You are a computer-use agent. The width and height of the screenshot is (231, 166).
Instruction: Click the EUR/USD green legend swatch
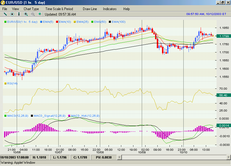[5, 22]
